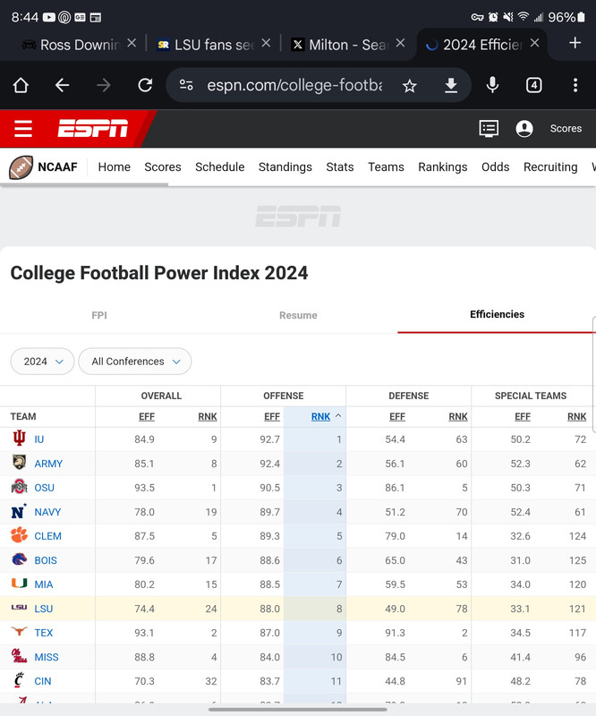Click the Ole Miss team logo
This screenshot has height=716, width=596.
point(19,656)
